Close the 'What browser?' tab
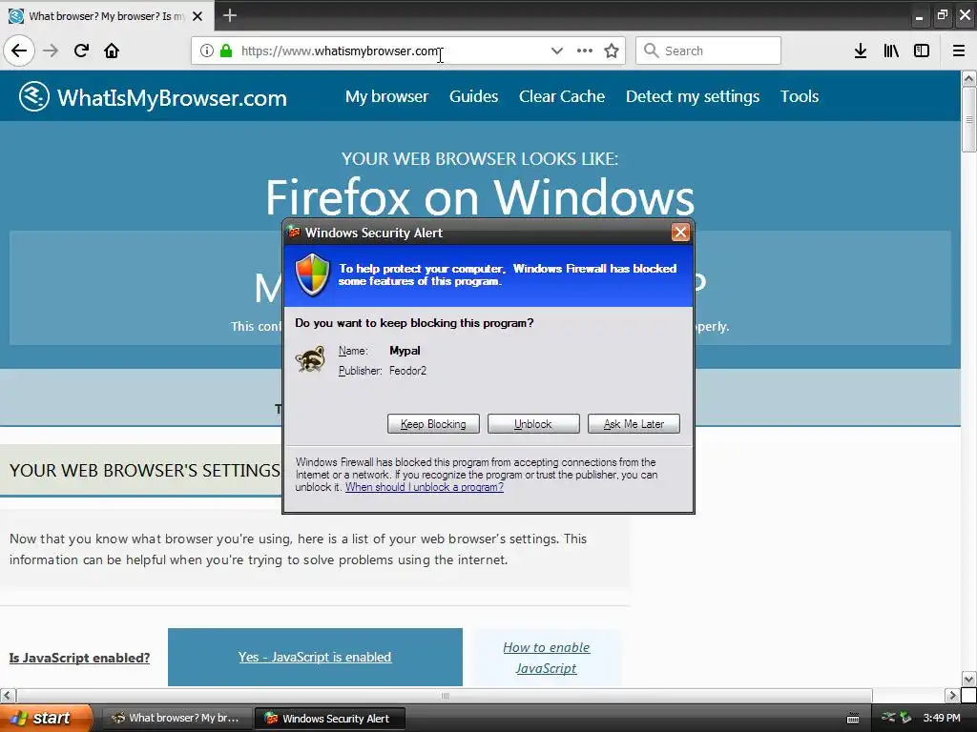977x732 pixels. pyautogui.click(x=197, y=16)
